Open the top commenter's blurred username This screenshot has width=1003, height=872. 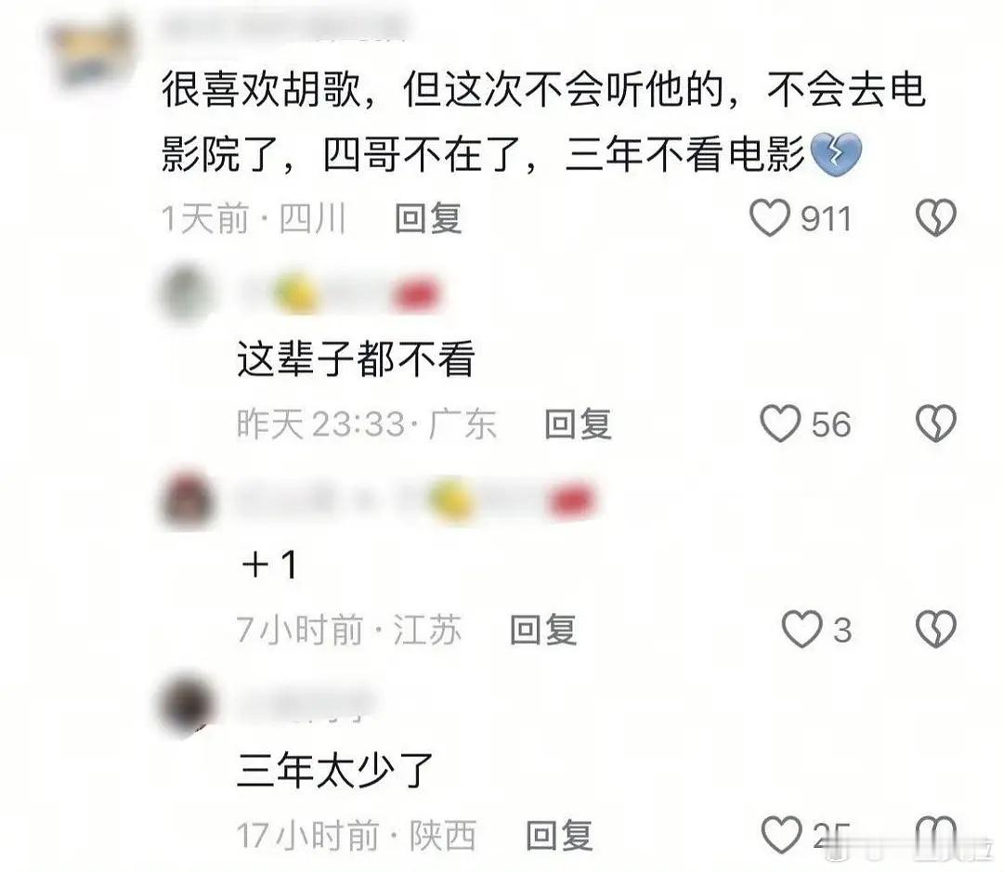point(285,28)
